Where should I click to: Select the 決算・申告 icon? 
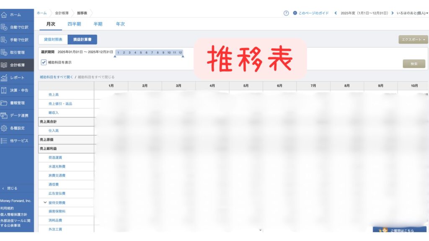coord(4,90)
